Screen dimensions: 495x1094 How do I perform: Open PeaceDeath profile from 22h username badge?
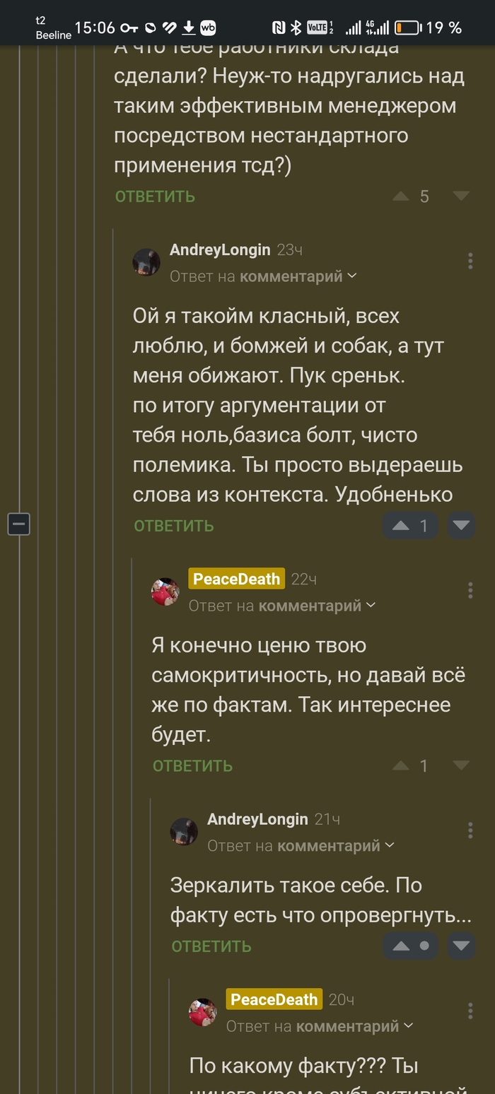pyautogui.click(x=236, y=579)
